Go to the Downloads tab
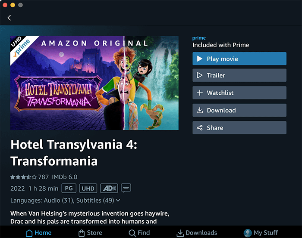 197,233
